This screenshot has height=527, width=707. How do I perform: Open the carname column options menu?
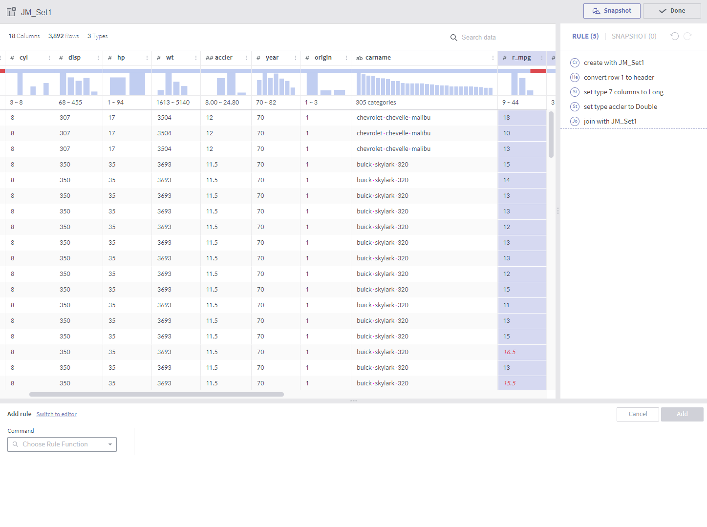pyautogui.click(x=493, y=58)
